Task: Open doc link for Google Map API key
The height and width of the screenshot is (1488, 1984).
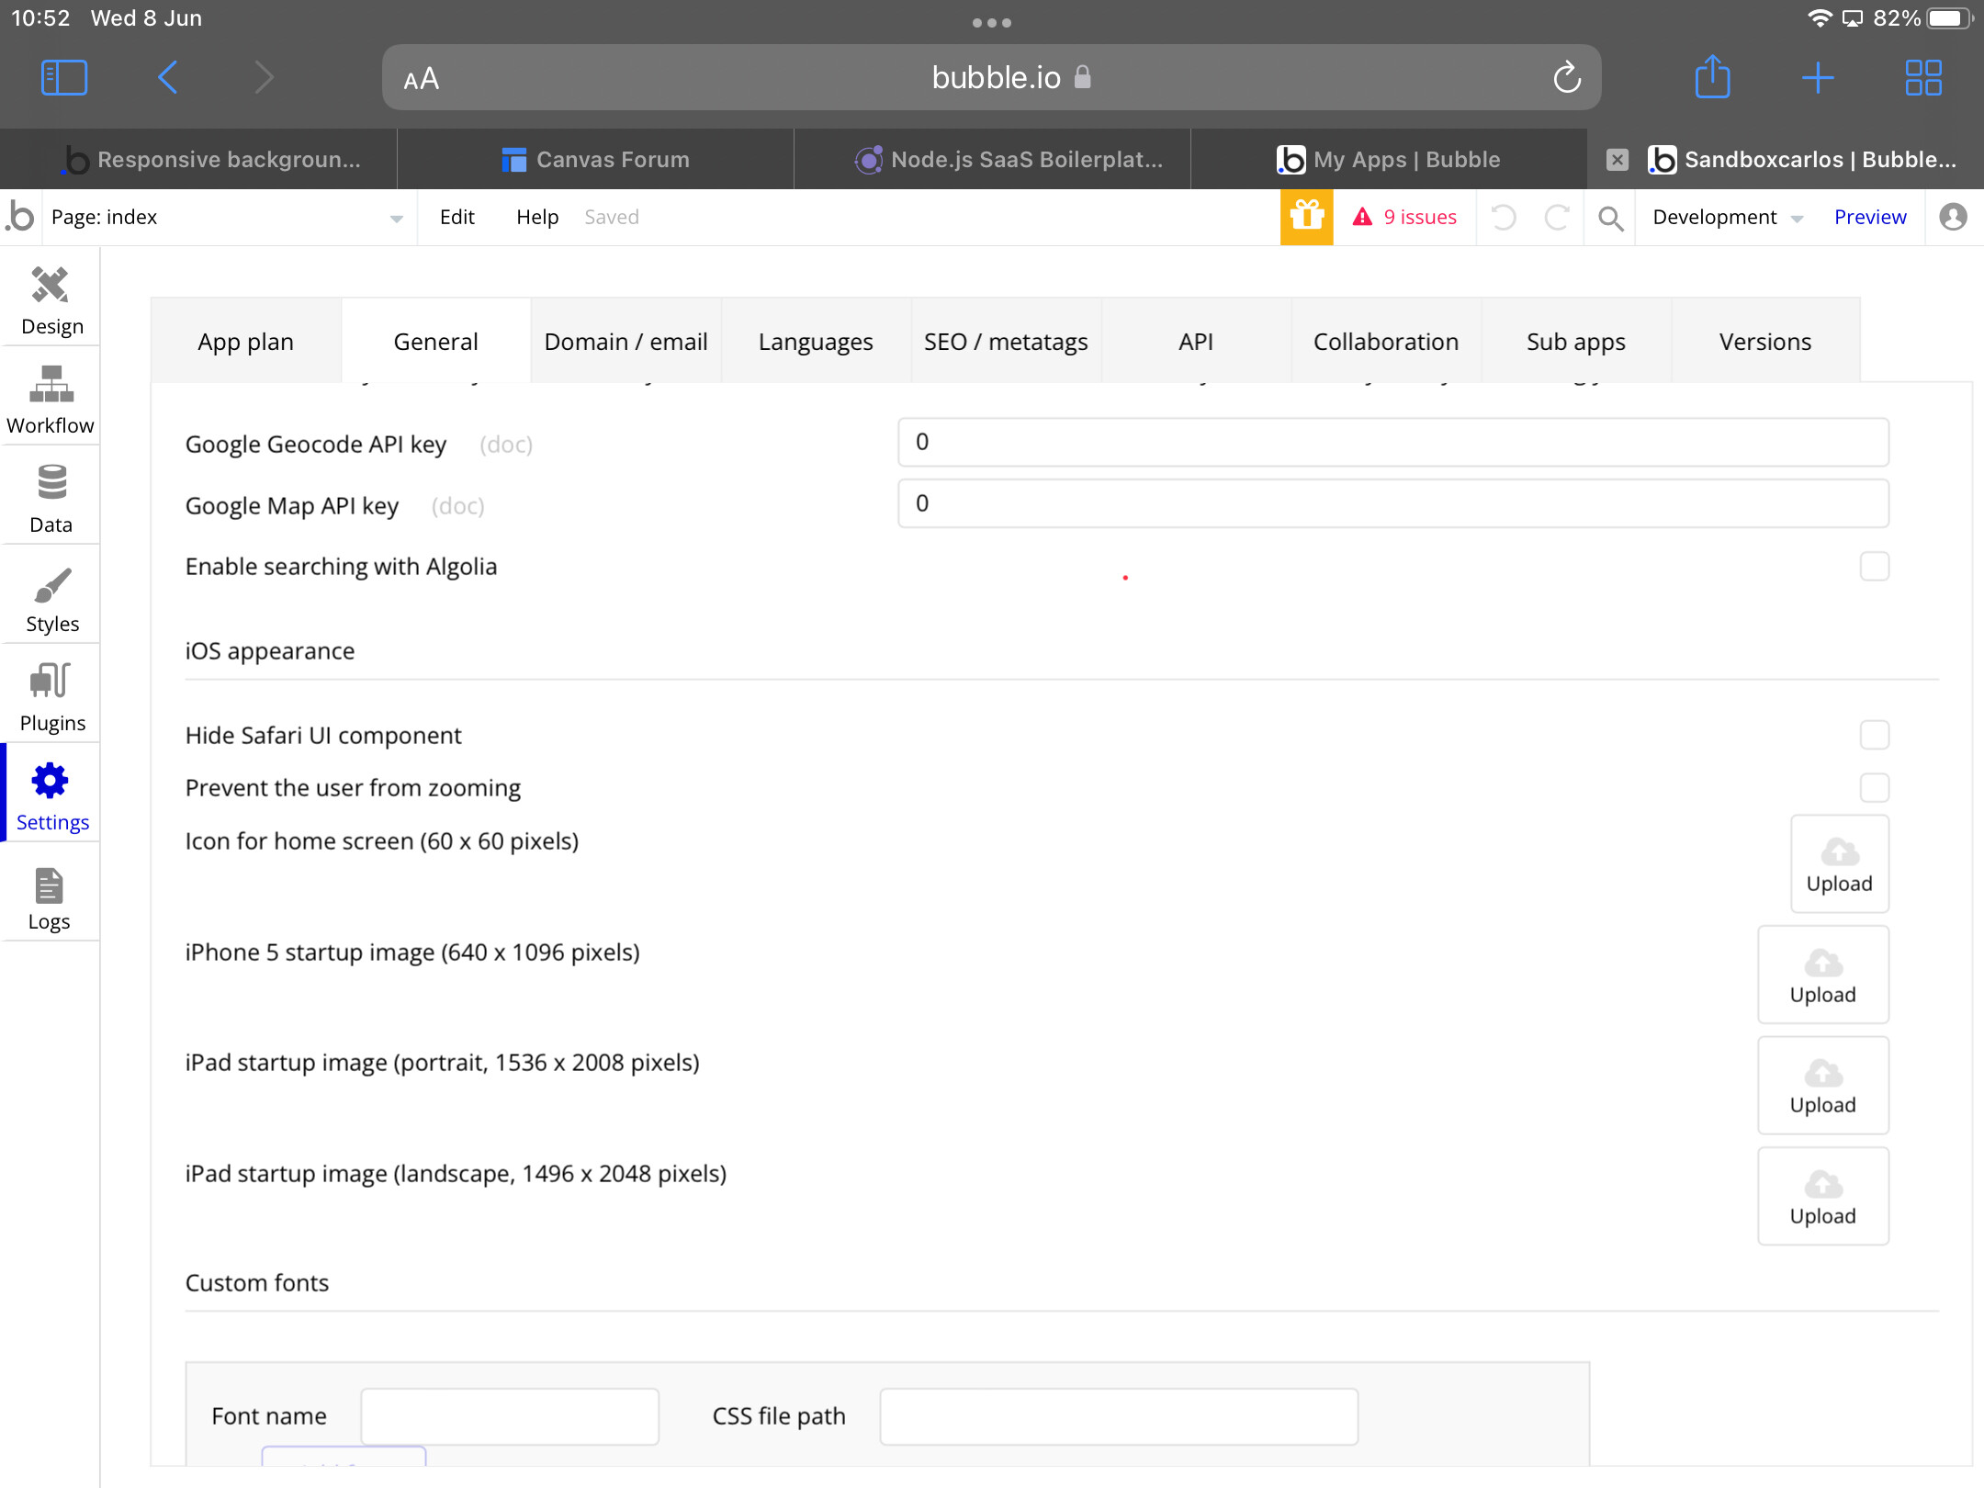Action: (x=458, y=506)
